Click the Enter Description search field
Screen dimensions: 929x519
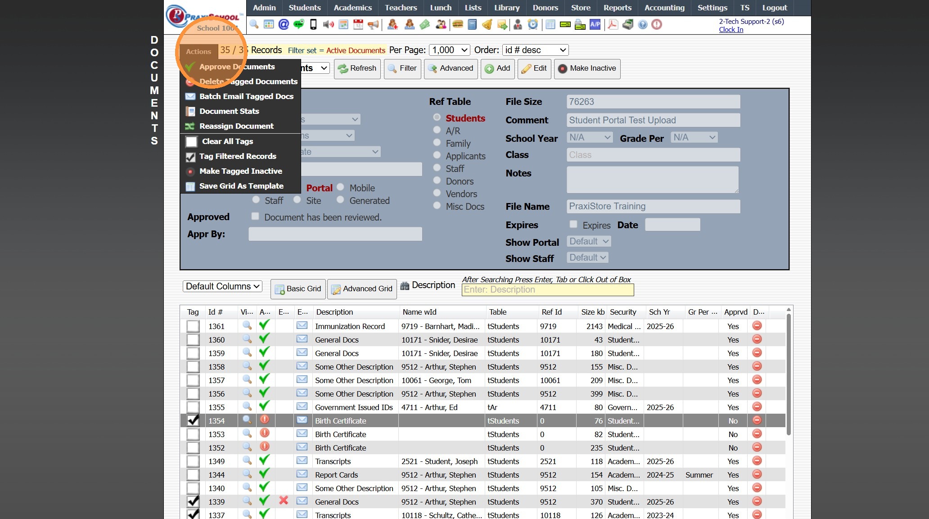click(547, 290)
